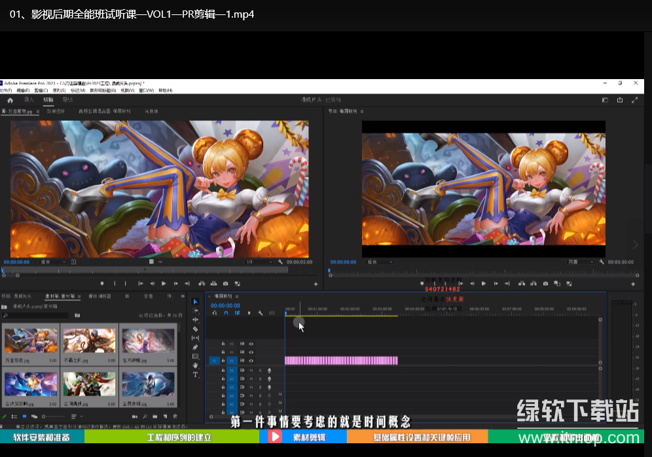Hide video track V1 with its eye icon

tap(251, 360)
